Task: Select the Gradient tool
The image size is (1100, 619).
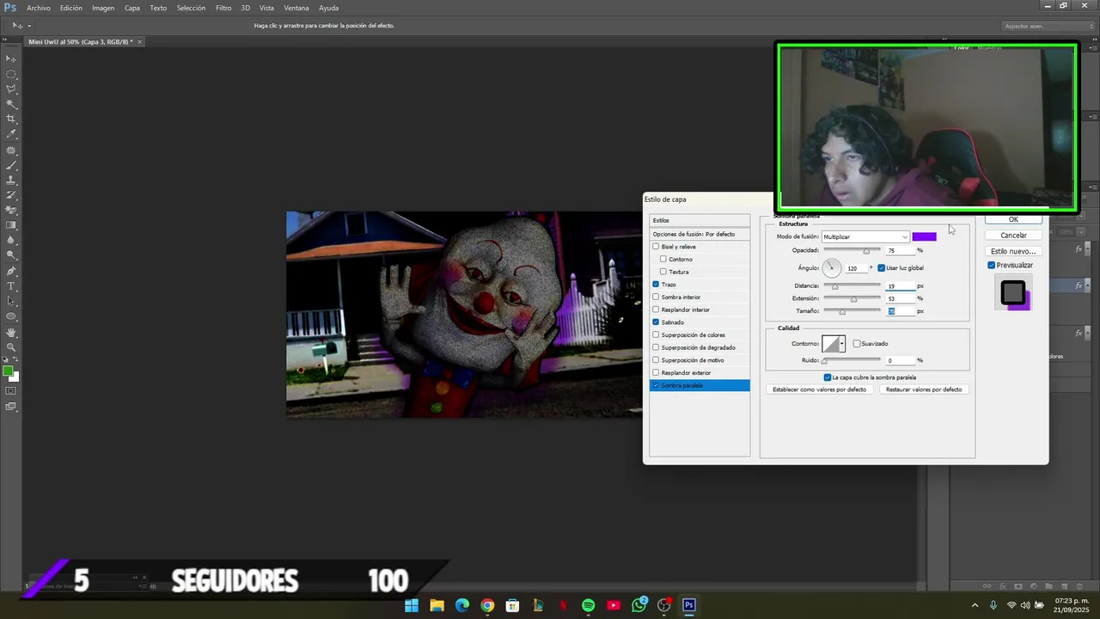Action: 11,225
